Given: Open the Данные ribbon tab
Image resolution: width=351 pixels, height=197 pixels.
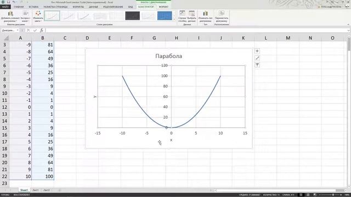Looking at the screenshot, I should 93,7.
